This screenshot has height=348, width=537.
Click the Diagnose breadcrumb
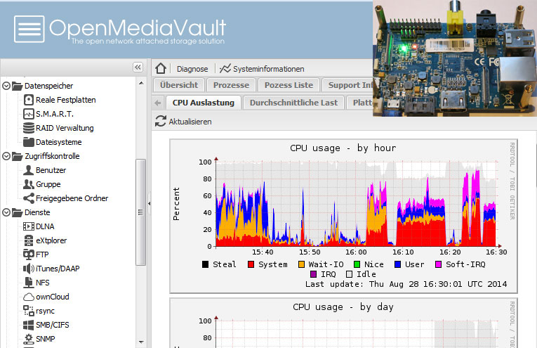point(192,69)
